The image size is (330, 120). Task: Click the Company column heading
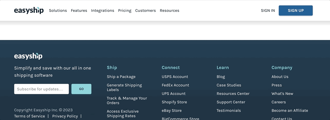[x=282, y=68]
